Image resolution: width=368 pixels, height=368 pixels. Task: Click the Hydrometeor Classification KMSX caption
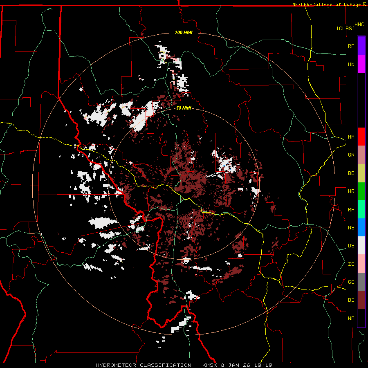[184, 365]
